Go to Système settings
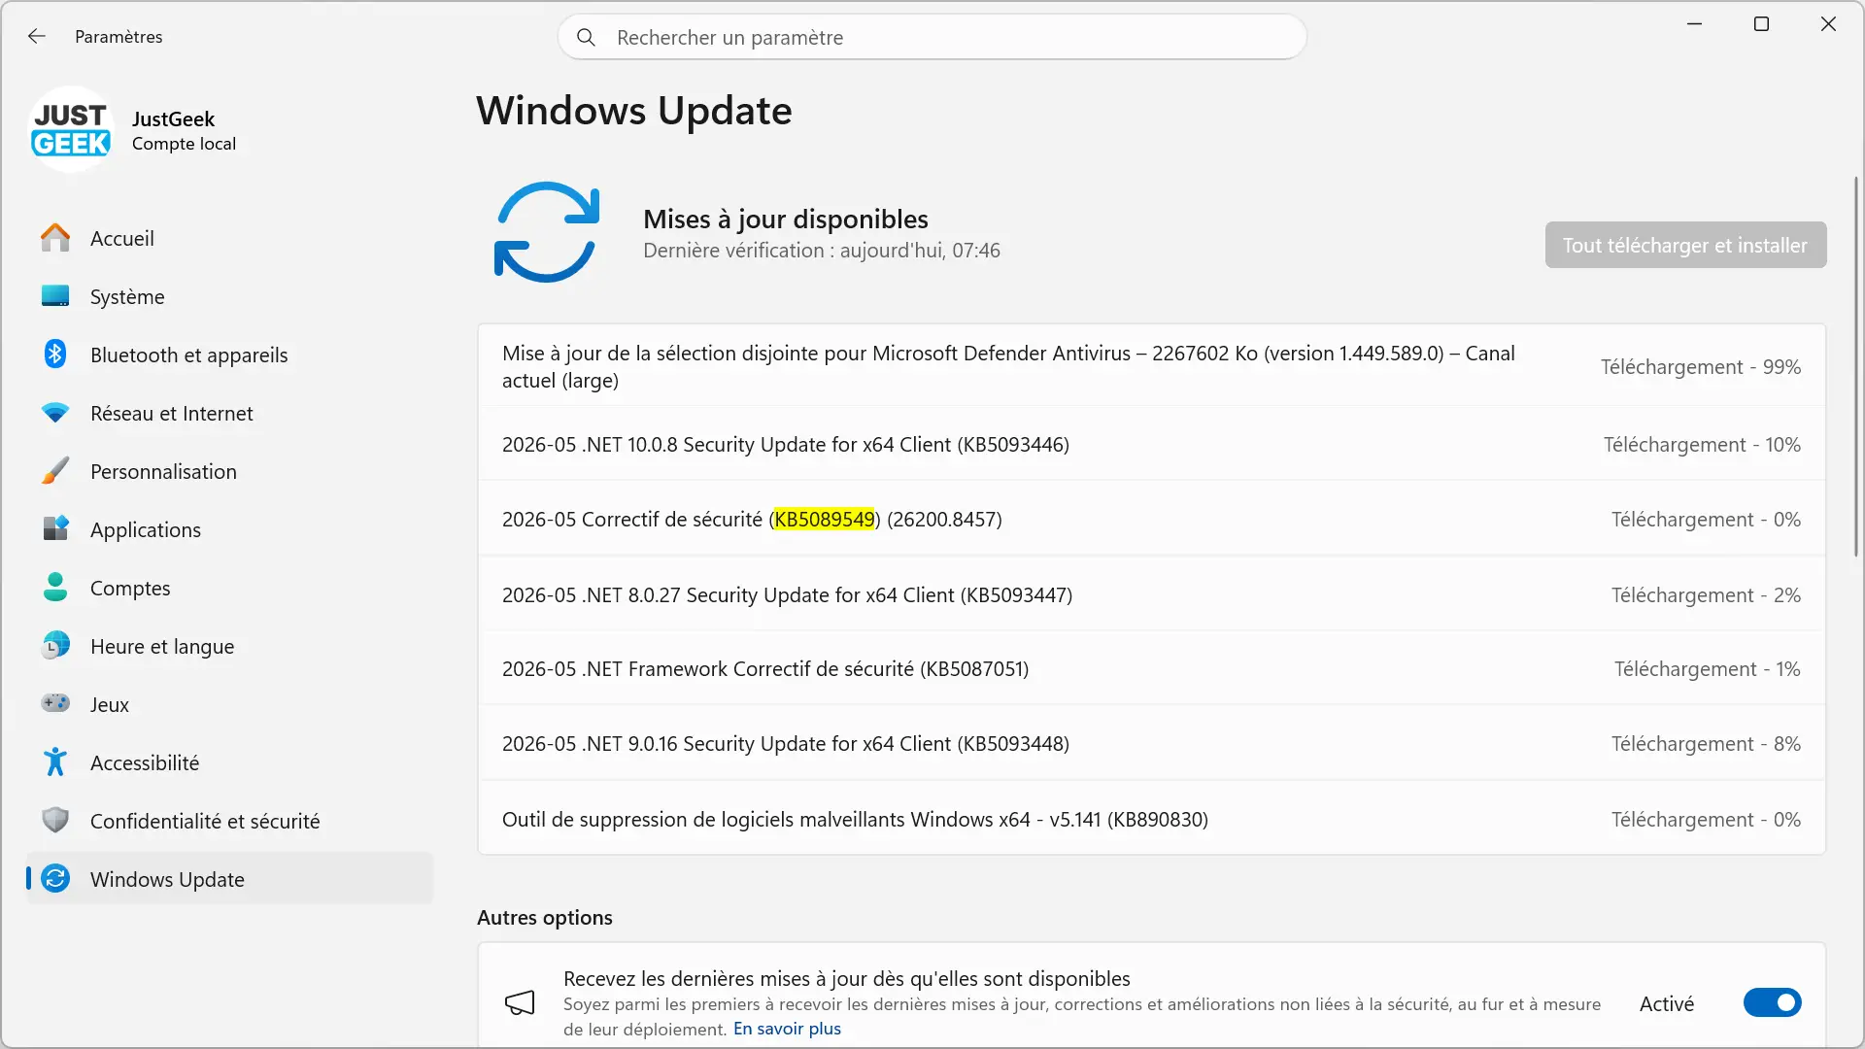 230,296
